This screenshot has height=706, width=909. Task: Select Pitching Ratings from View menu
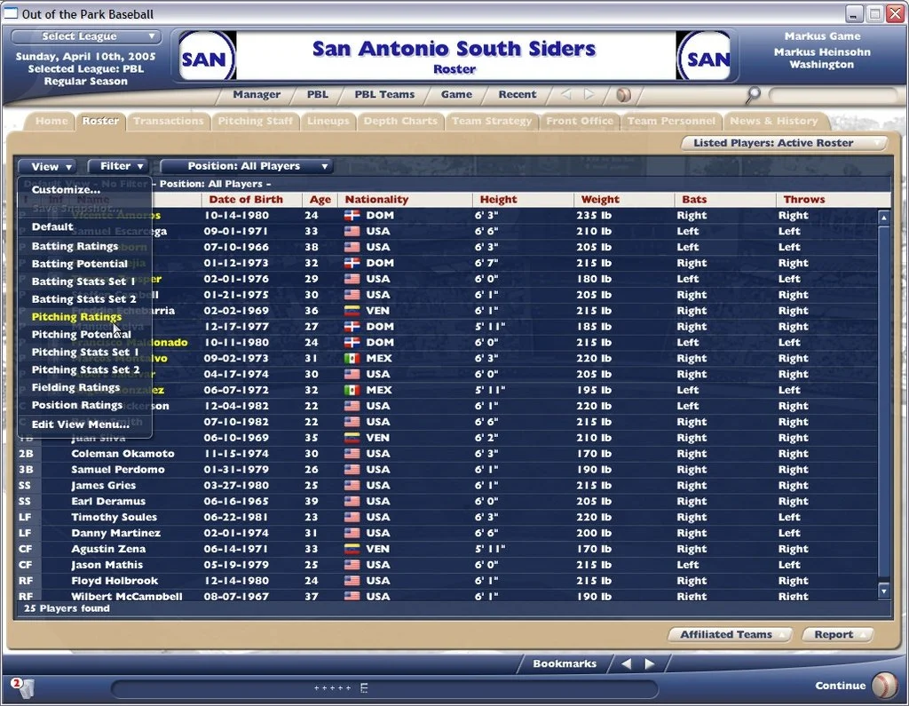[76, 317]
